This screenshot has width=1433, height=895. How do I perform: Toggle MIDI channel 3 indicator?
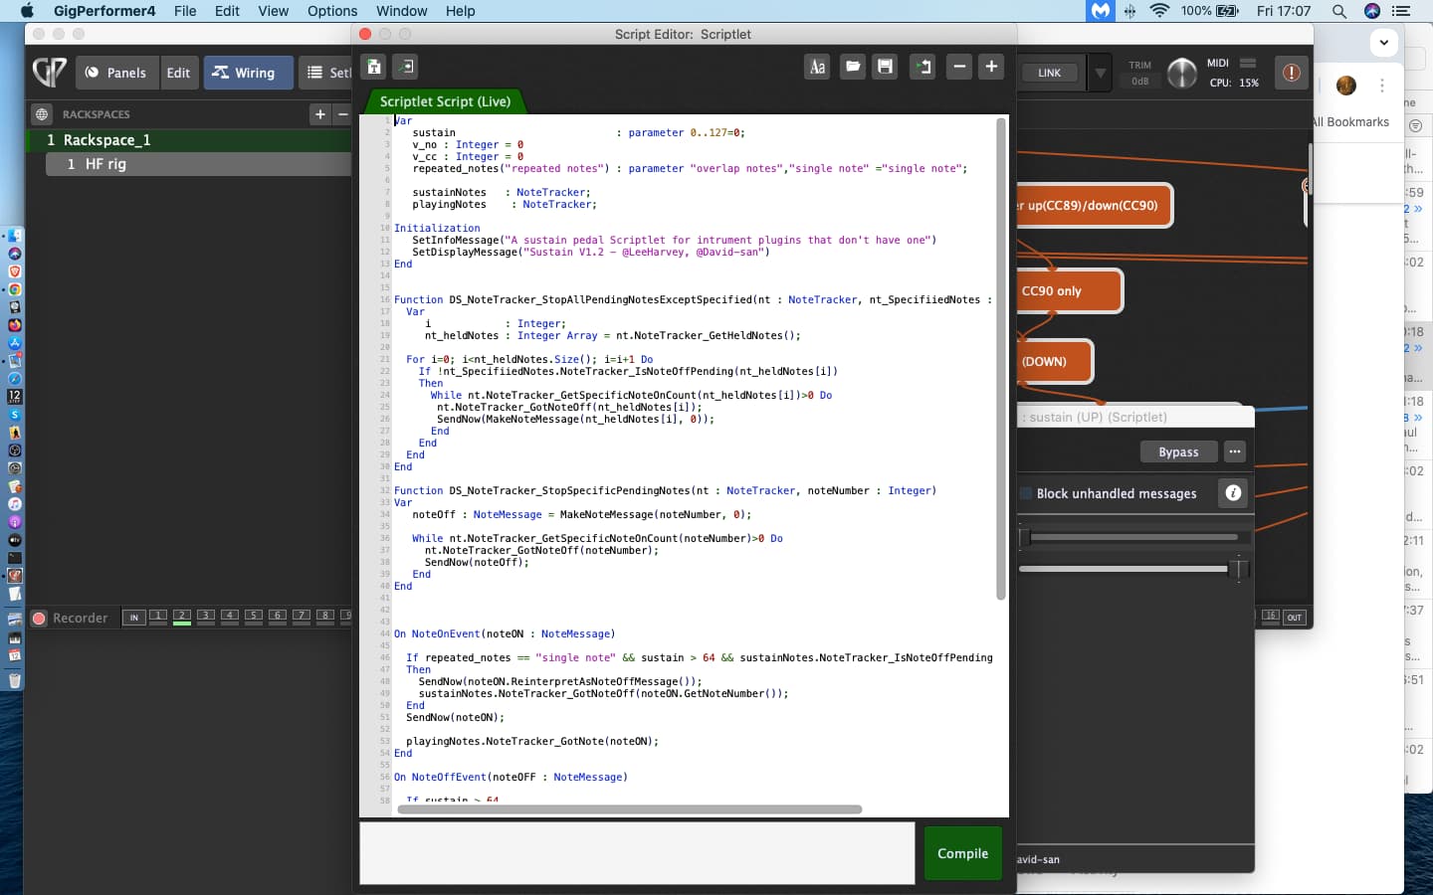point(206,617)
